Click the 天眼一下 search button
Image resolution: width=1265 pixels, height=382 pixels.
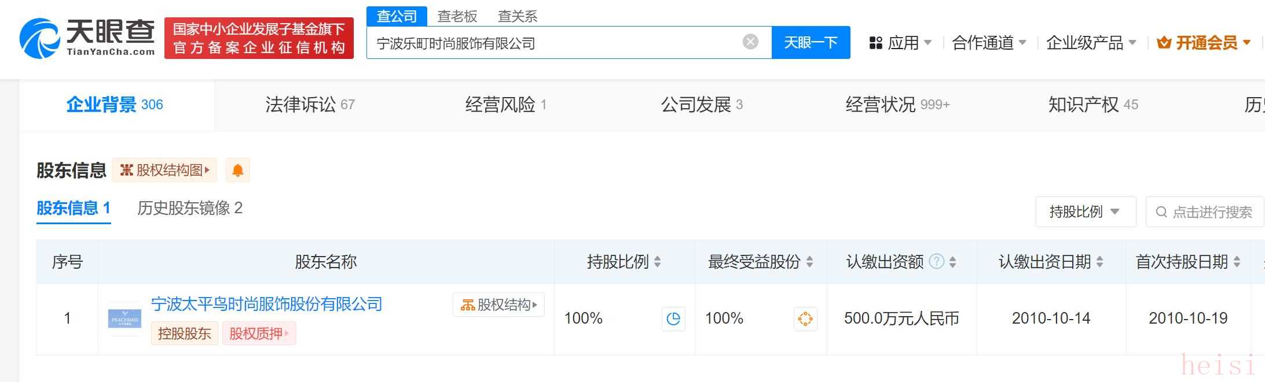click(811, 43)
